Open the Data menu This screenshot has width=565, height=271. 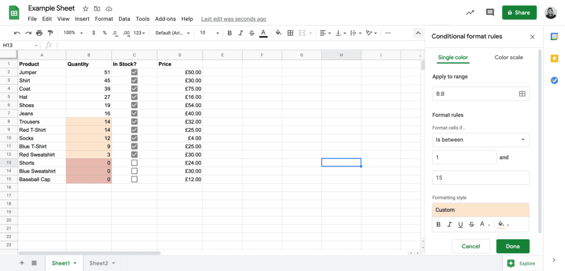pyautogui.click(x=124, y=19)
